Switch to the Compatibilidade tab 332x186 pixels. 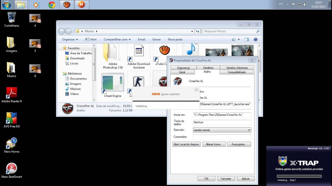(x=237, y=72)
